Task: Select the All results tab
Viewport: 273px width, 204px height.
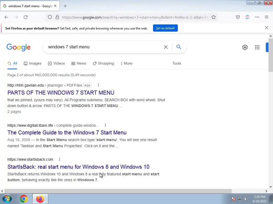Action: coord(12,63)
